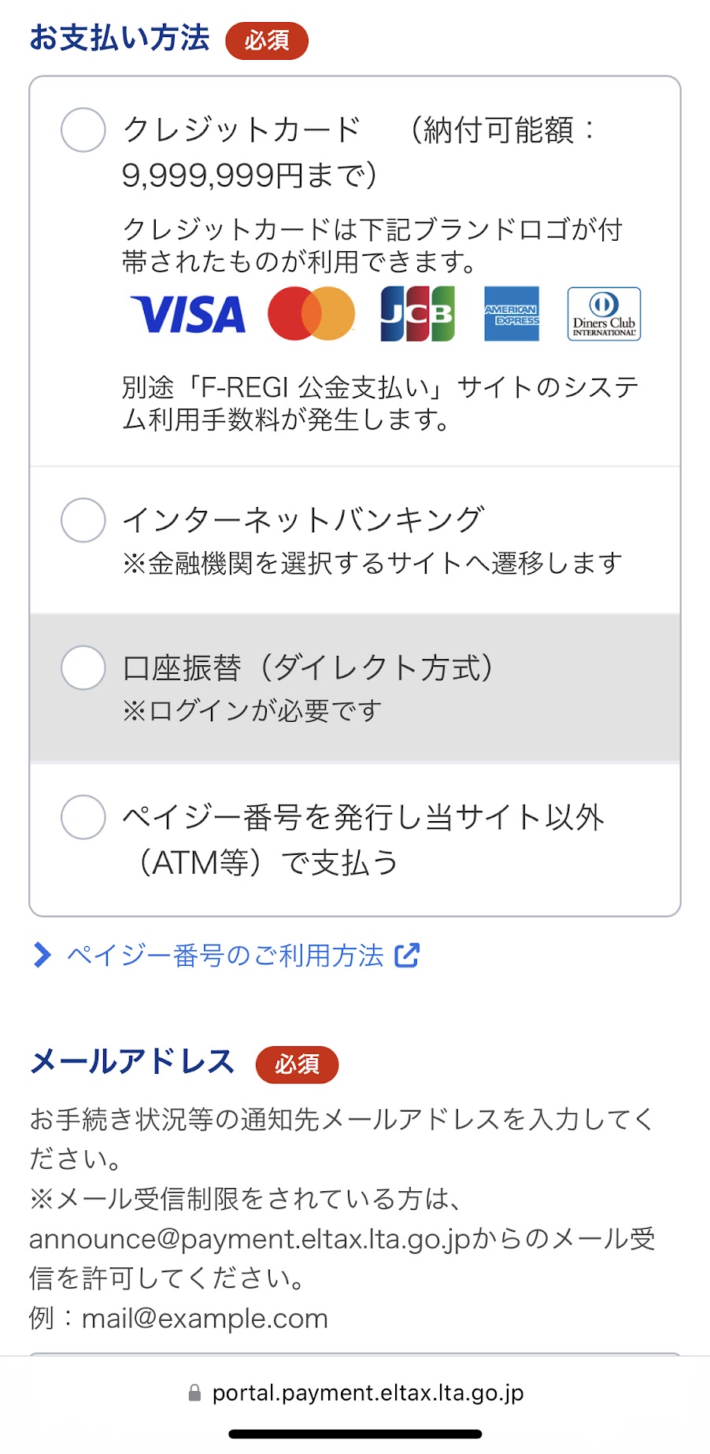This screenshot has width=710, height=1454.
Task: Click the 口座振替（ダイレクト方式） label text
Action: pos(308,668)
